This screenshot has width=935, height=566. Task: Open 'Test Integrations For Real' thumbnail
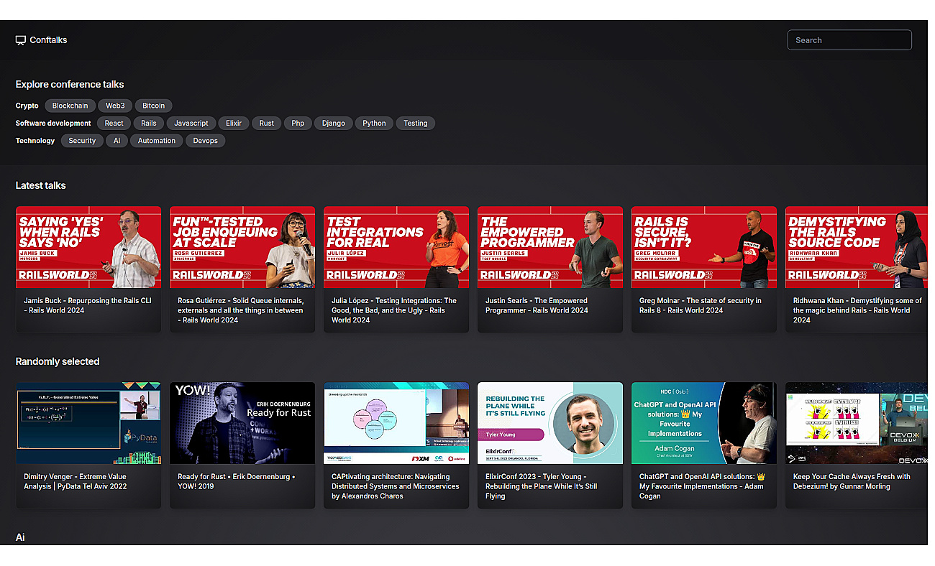(396, 248)
